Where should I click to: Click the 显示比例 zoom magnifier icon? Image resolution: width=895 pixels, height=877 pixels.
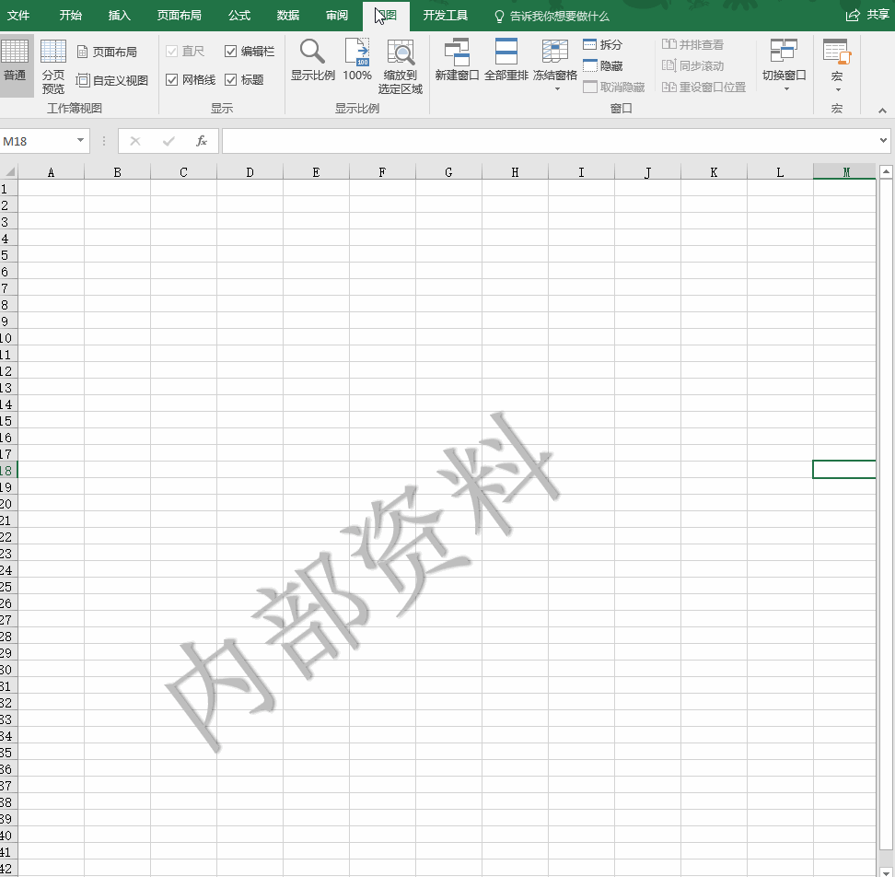tap(312, 53)
